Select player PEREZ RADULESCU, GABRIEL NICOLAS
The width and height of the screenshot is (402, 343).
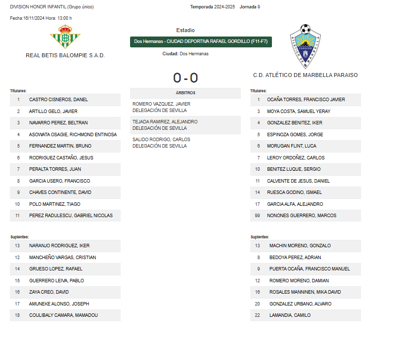click(x=71, y=216)
